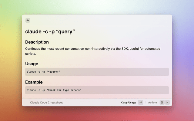Click the Claude Code Cheatsheet label
Screen dimensions: 194x121
(46, 103)
